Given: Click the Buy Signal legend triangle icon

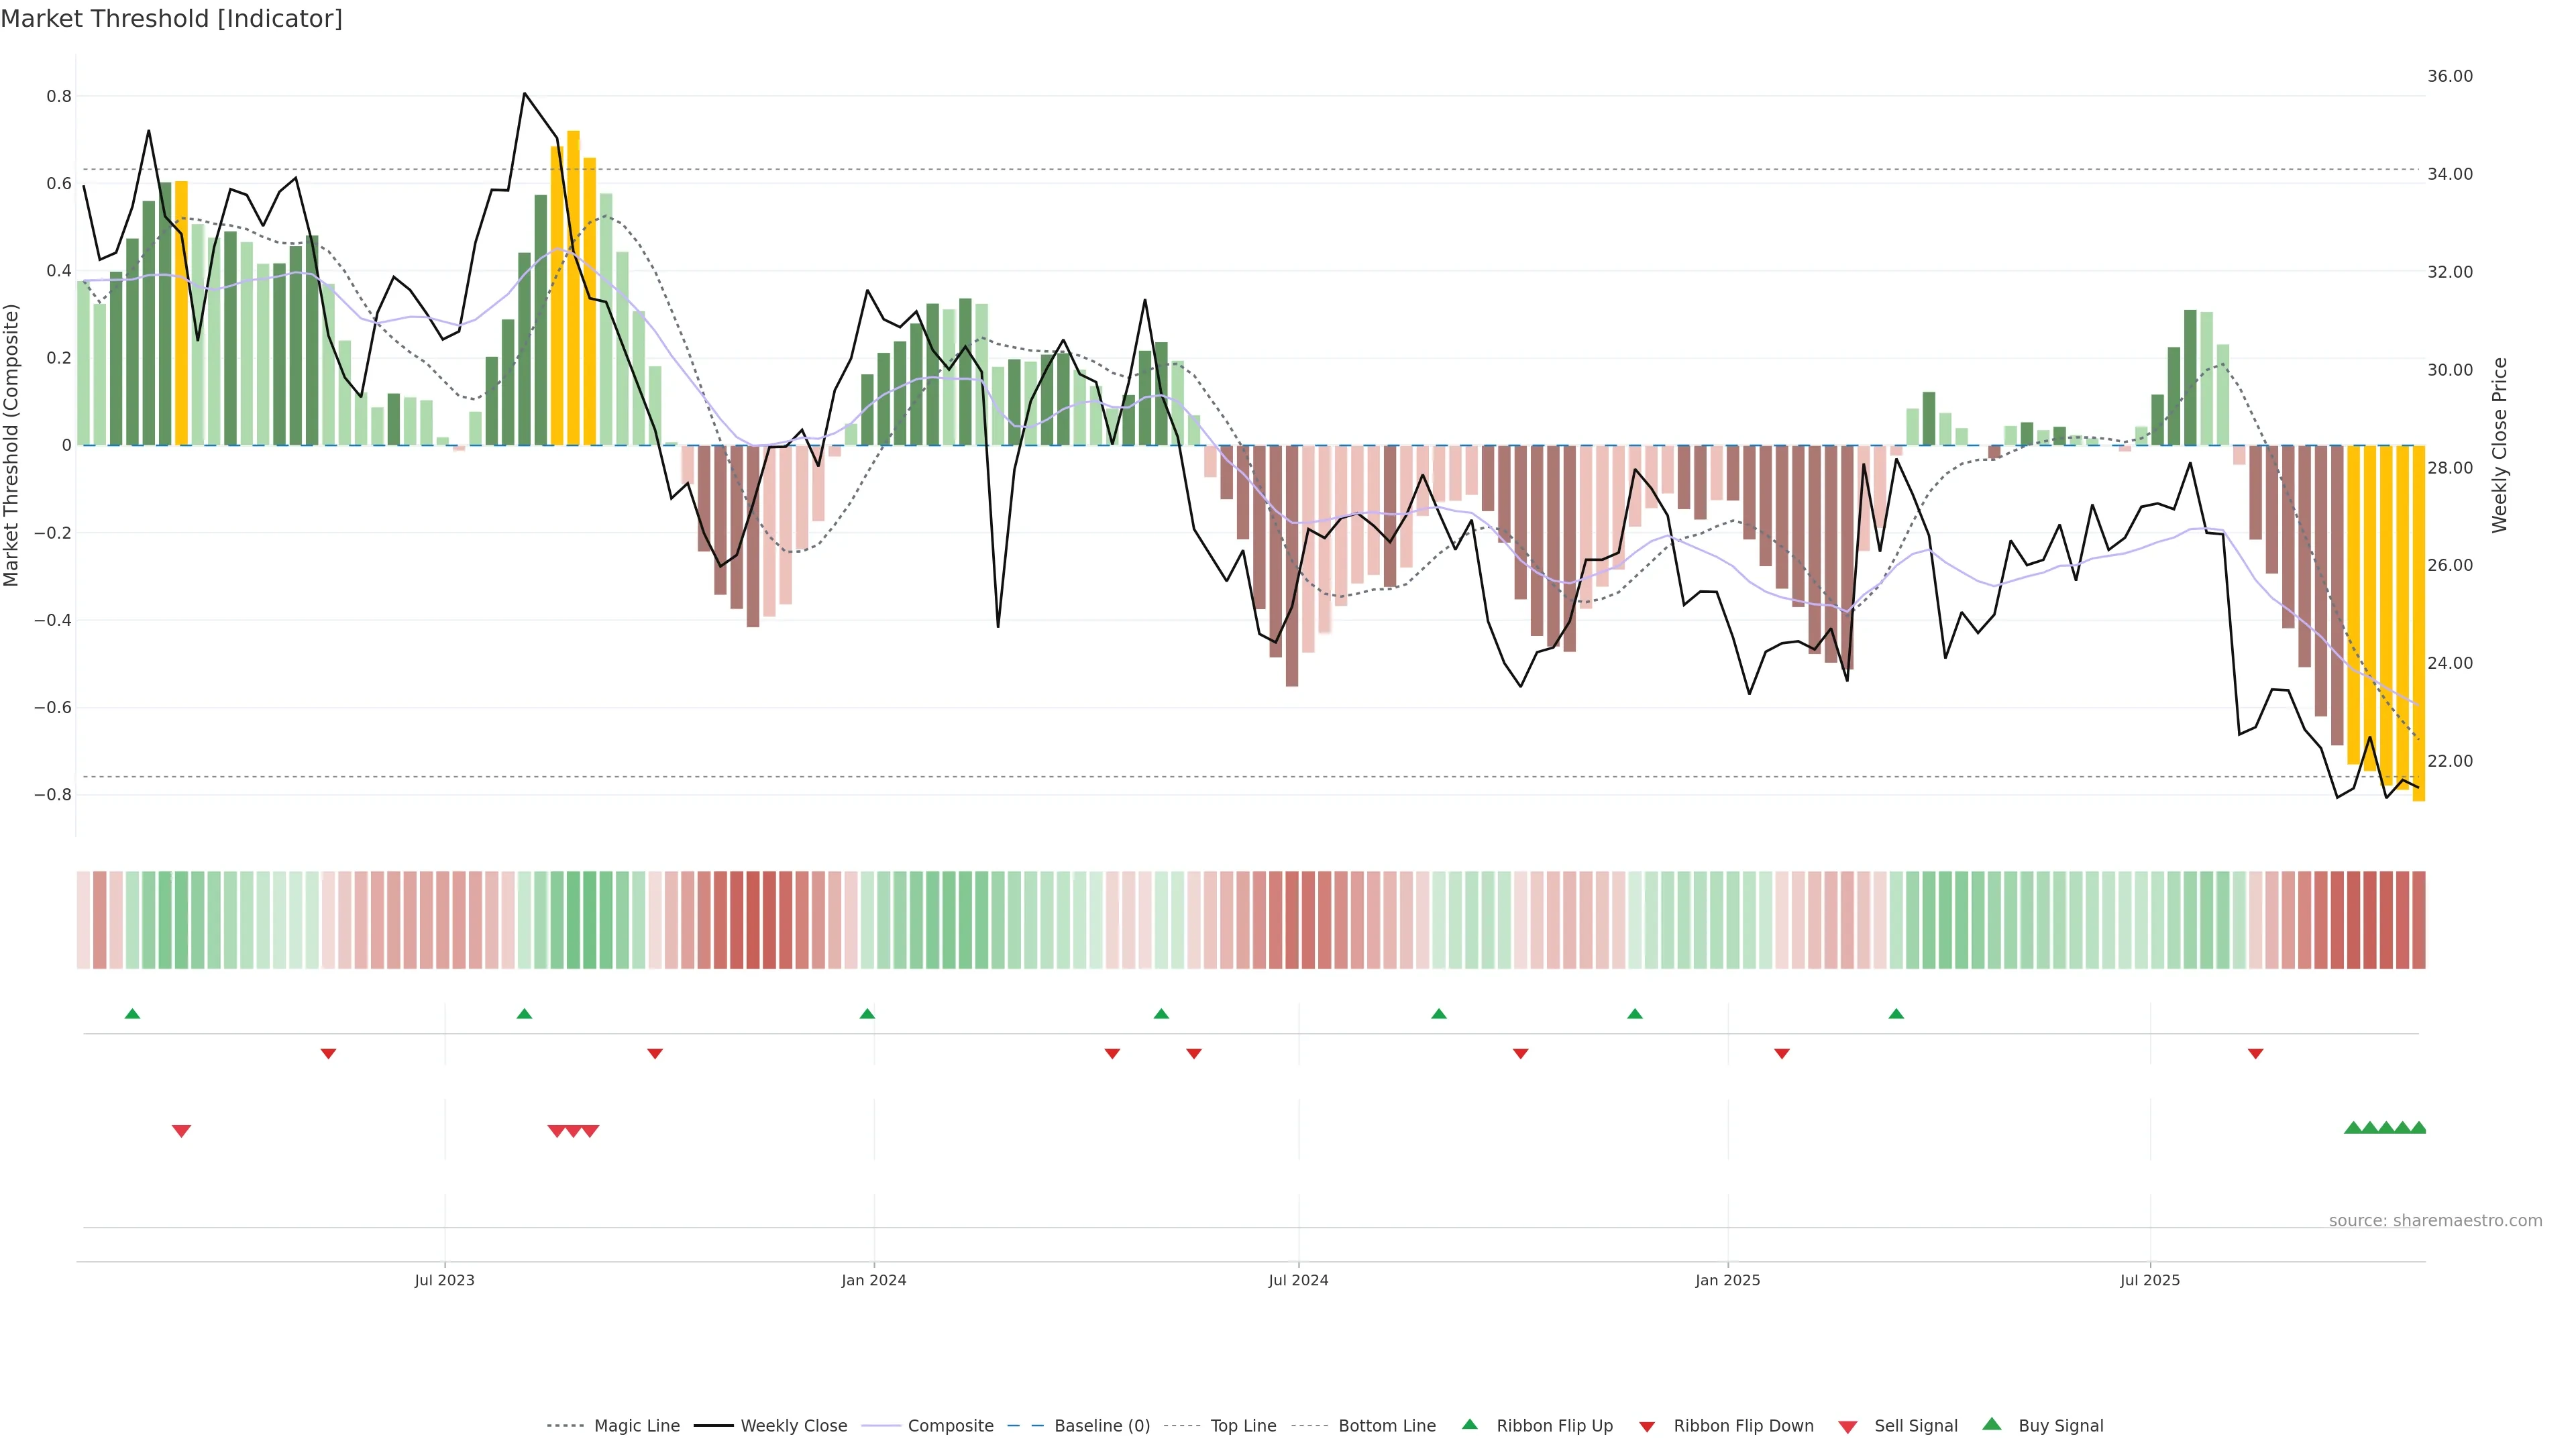Looking at the screenshot, I should click(x=1991, y=1424).
